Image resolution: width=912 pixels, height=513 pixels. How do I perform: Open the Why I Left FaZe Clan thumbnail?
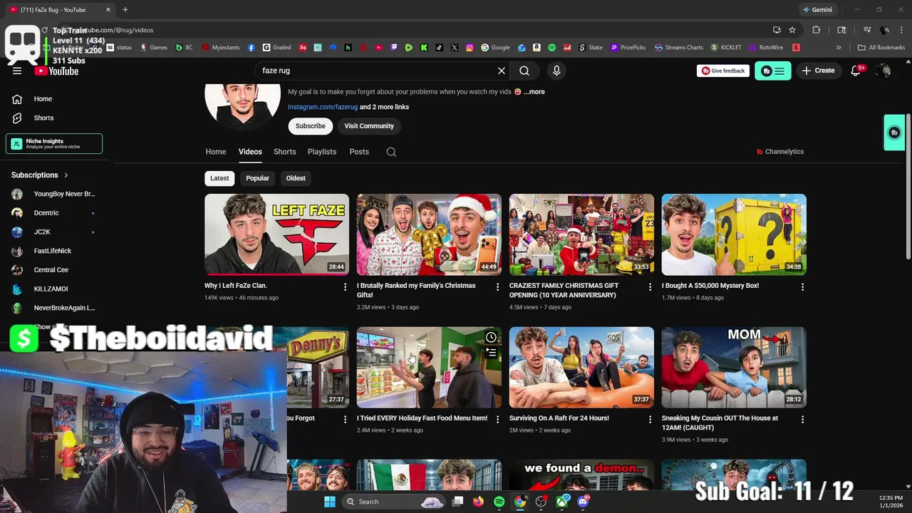click(x=276, y=234)
